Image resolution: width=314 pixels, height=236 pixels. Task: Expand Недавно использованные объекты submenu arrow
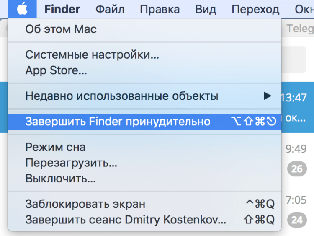click(x=268, y=96)
